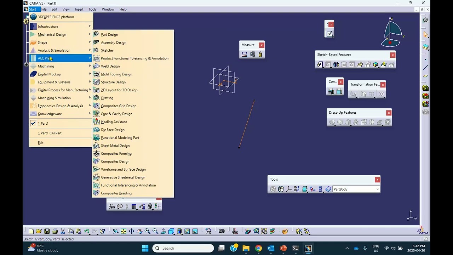453x255 pixels.
Task: Activate the Pan view icon
Action: point(131,231)
